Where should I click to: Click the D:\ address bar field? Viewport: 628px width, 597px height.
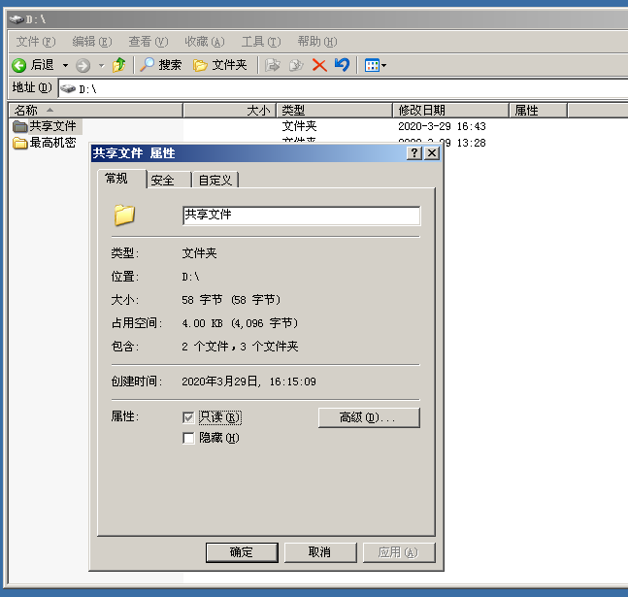(x=344, y=88)
